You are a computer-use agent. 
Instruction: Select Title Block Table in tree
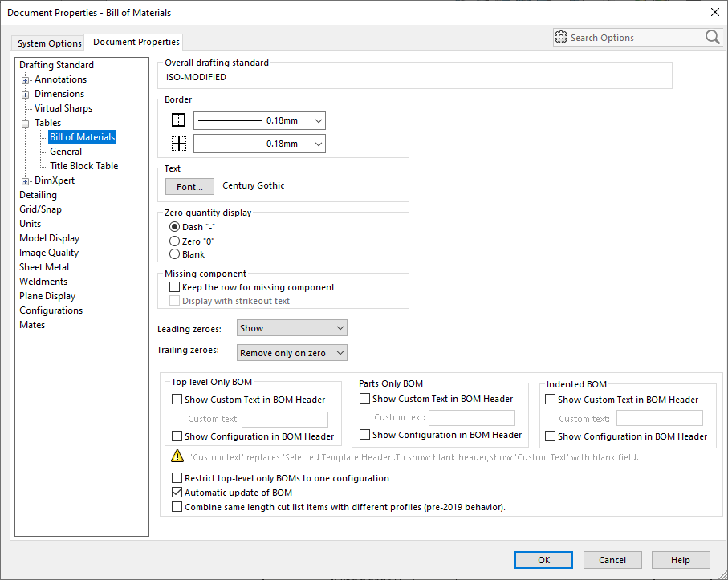tap(83, 166)
